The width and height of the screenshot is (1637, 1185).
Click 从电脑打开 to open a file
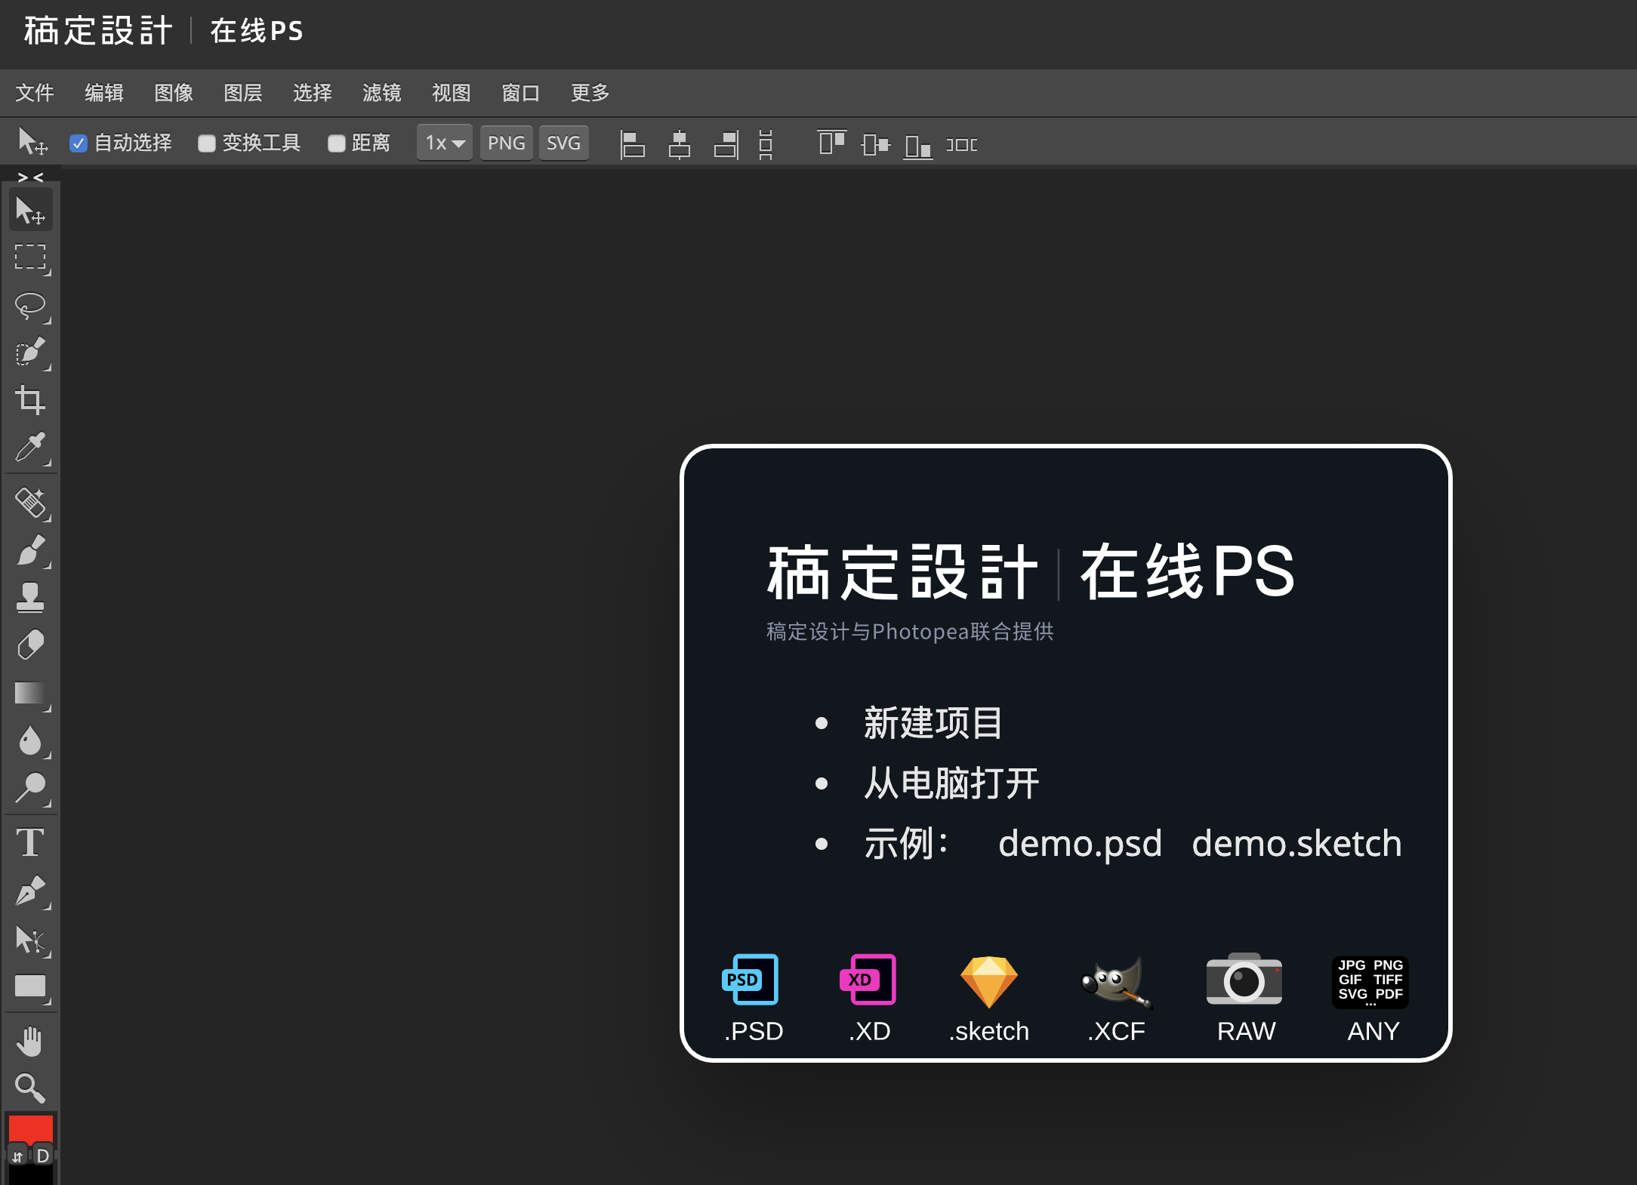coord(951,783)
